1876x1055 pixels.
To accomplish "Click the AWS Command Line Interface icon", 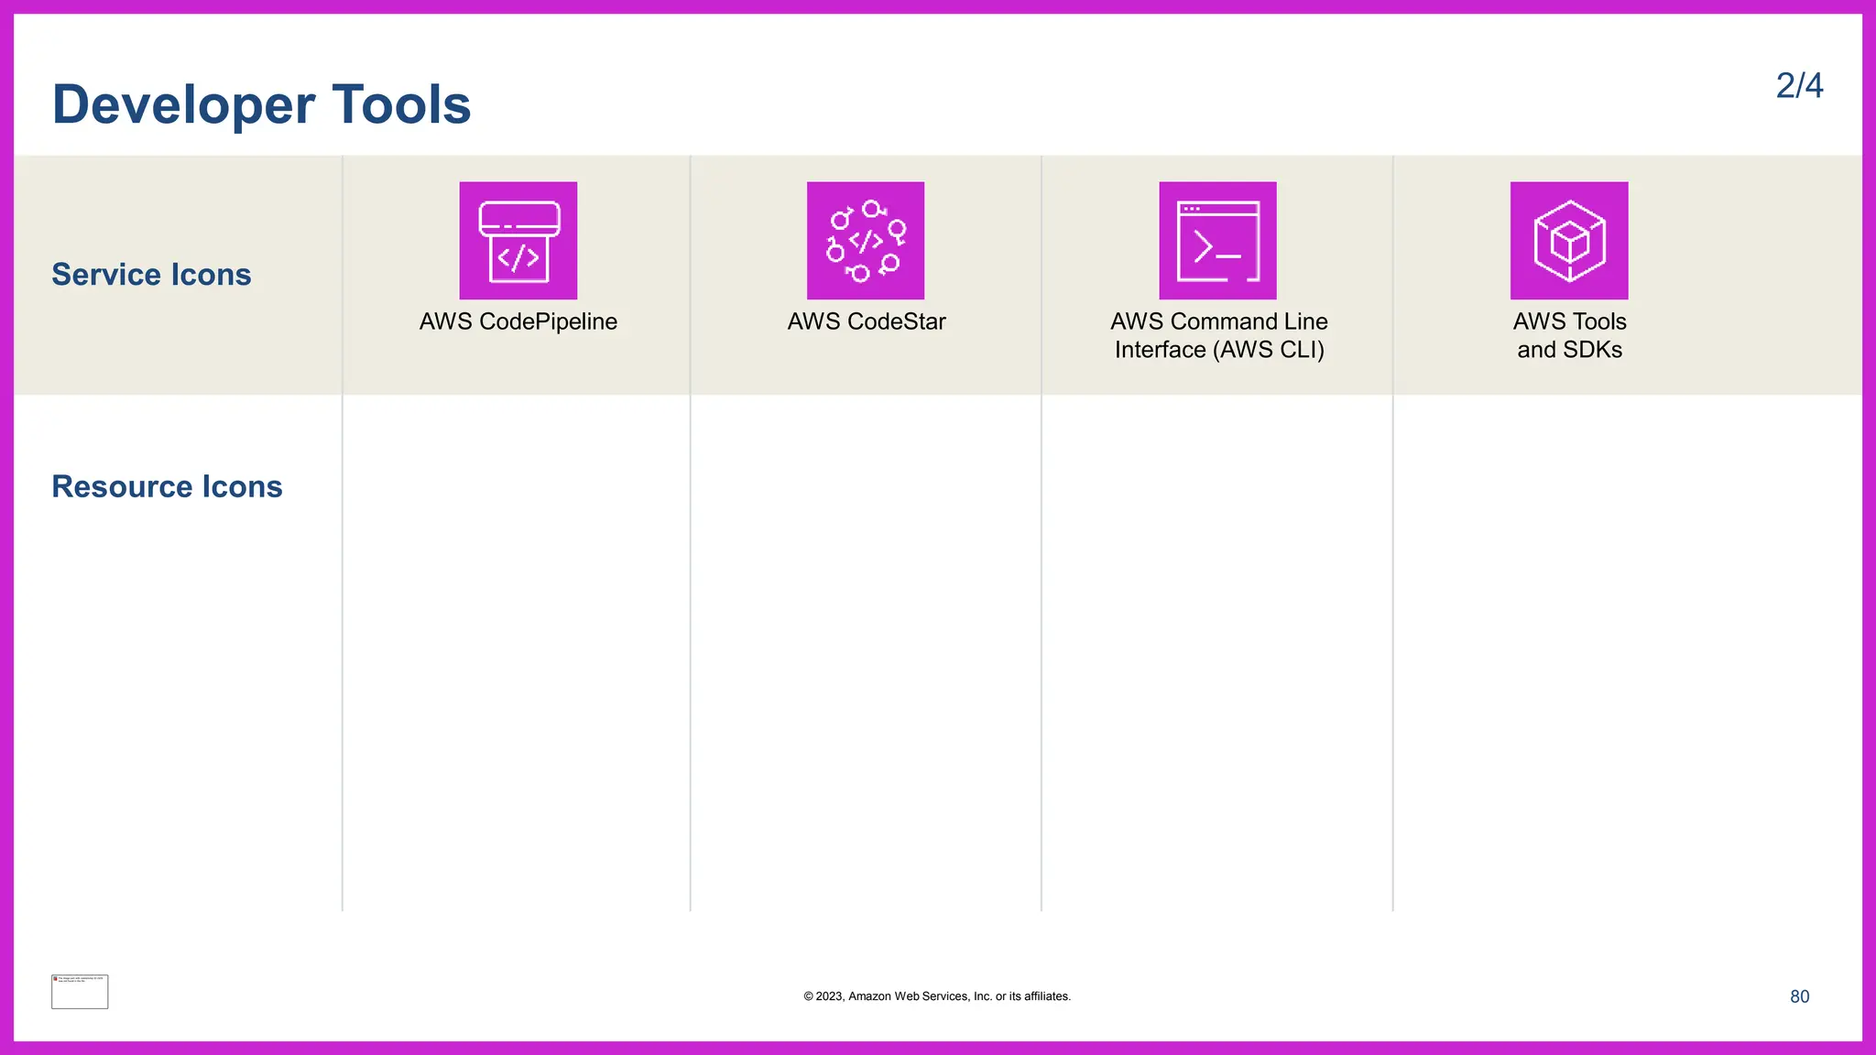I will coord(1217,240).
